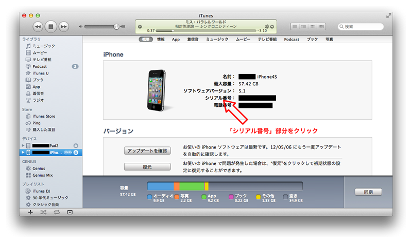The width and height of the screenshot is (412, 243).
Task: Select the Summary (概要) tab
Action: click(146, 40)
